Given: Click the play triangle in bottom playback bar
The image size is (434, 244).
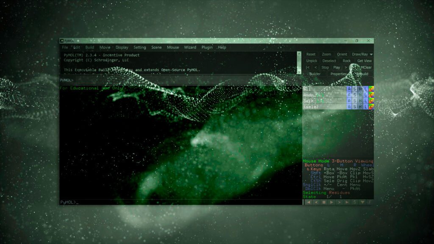Looking at the screenshot, I should point(331,202).
